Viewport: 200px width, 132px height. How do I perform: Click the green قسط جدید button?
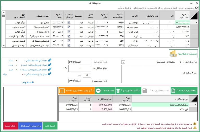tap(50, 126)
